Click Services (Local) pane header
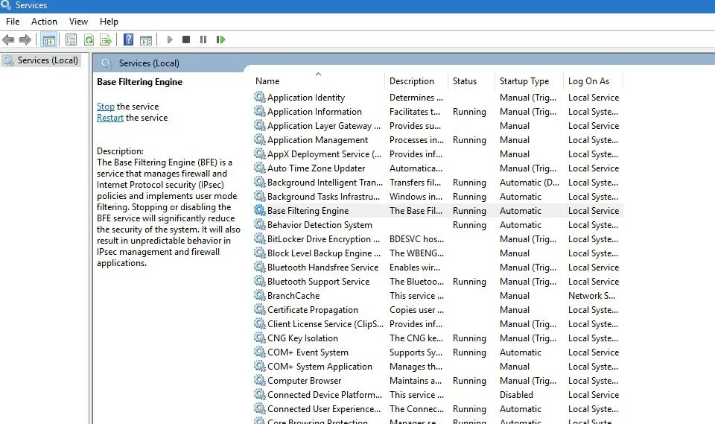This screenshot has width=715, height=424. [149, 63]
